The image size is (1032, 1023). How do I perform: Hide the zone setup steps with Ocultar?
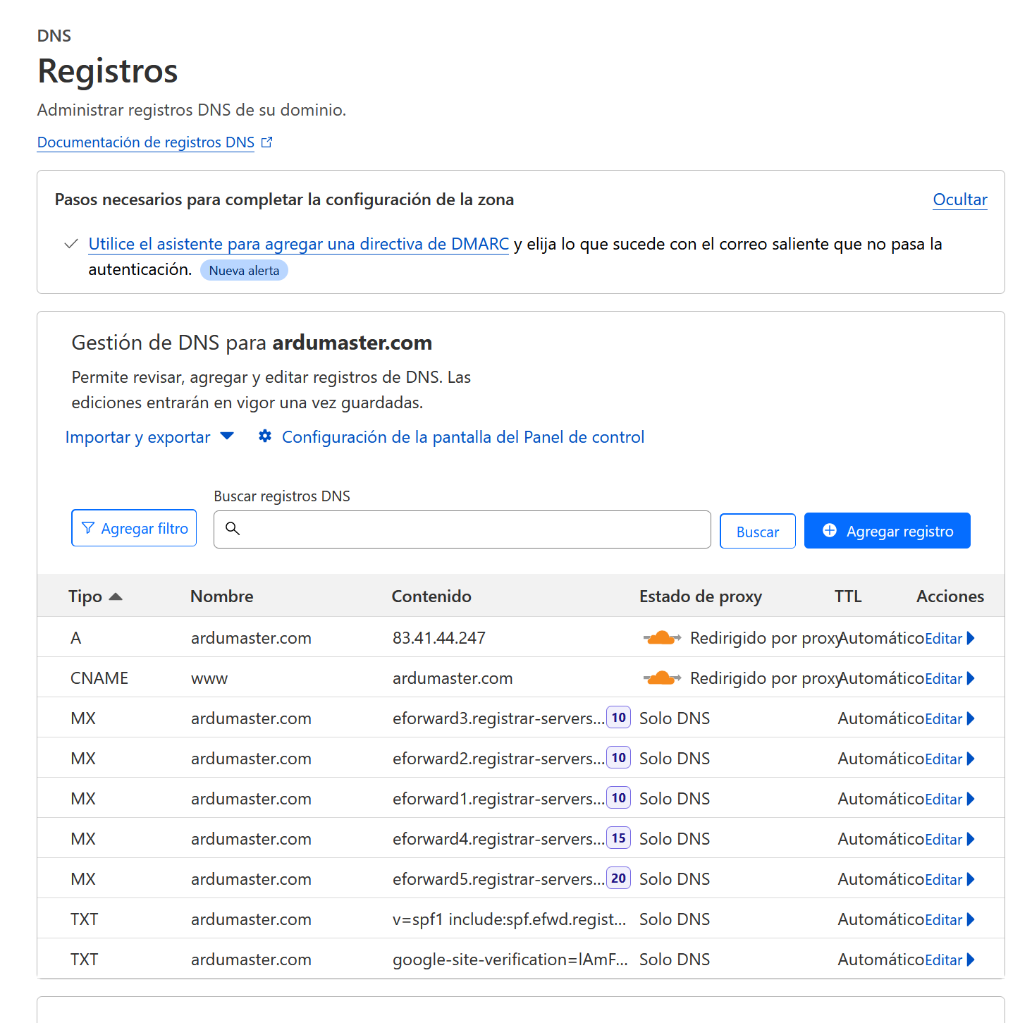tap(960, 200)
